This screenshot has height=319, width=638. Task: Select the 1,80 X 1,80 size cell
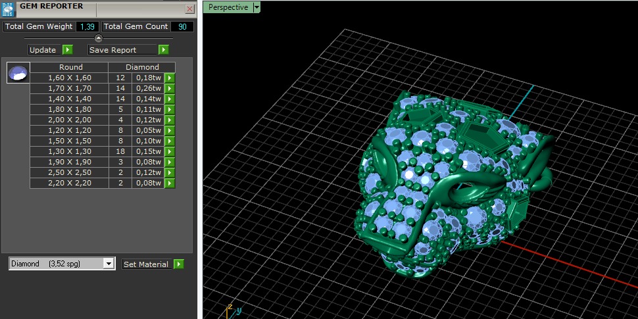click(x=70, y=109)
